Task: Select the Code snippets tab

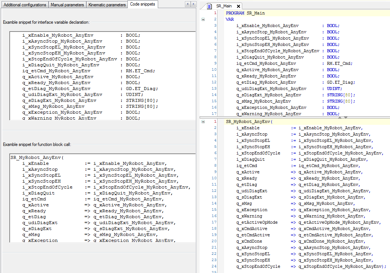Action: (142, 4)
